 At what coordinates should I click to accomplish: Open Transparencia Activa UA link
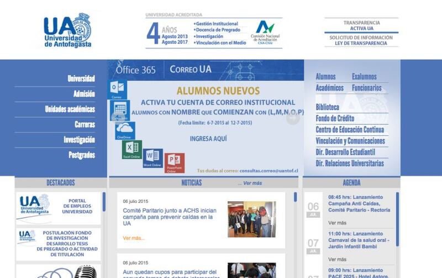click(361, 25)
